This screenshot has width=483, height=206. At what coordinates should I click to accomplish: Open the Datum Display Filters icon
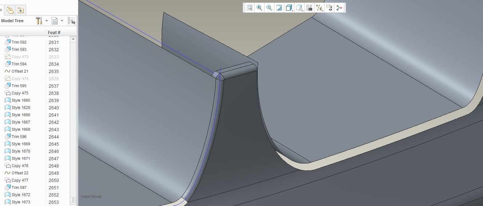(x=319, y=8)
